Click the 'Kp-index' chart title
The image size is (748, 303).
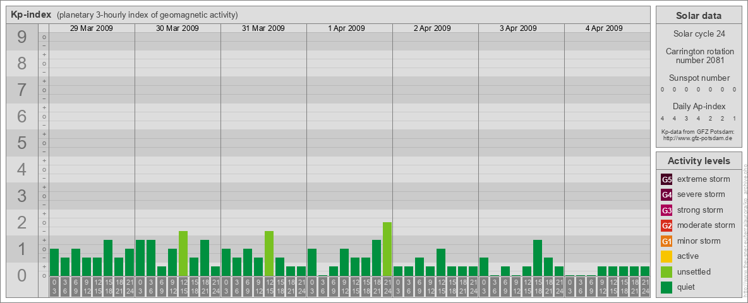pos(31,15)
